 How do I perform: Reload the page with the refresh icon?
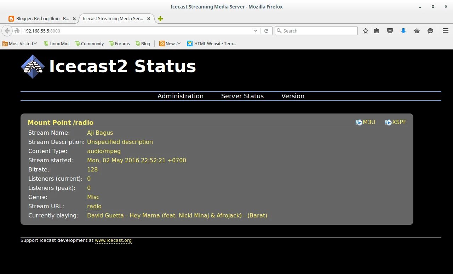coord(266,31)
